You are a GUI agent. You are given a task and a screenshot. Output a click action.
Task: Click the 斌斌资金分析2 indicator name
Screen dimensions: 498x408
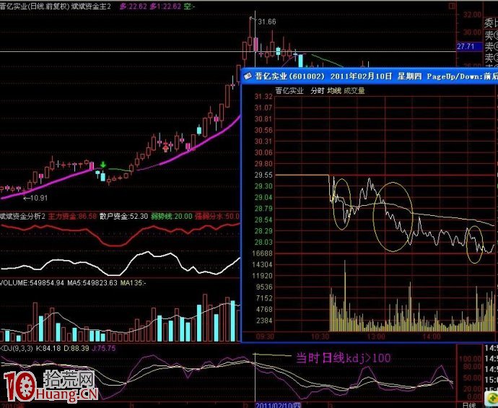(x=22, y=217)
